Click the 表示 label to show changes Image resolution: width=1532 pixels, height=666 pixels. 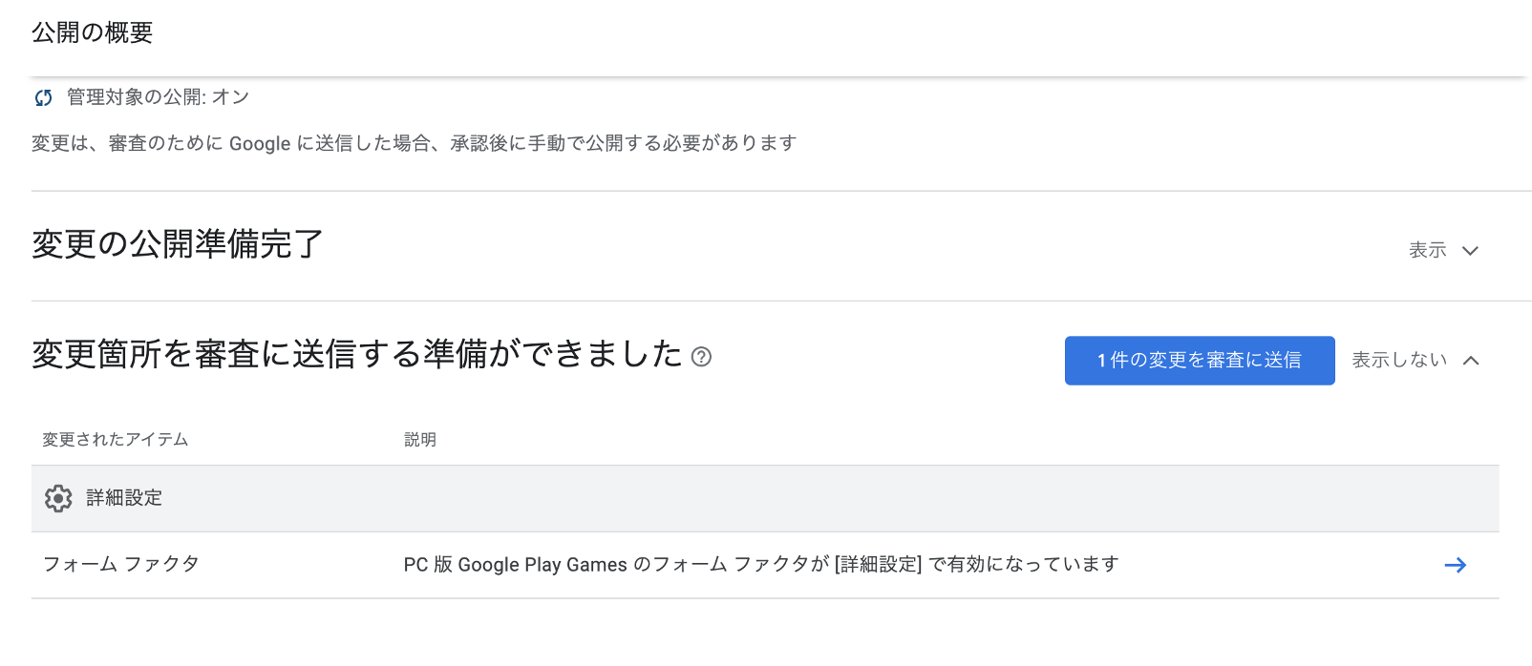pos(1427,250)
